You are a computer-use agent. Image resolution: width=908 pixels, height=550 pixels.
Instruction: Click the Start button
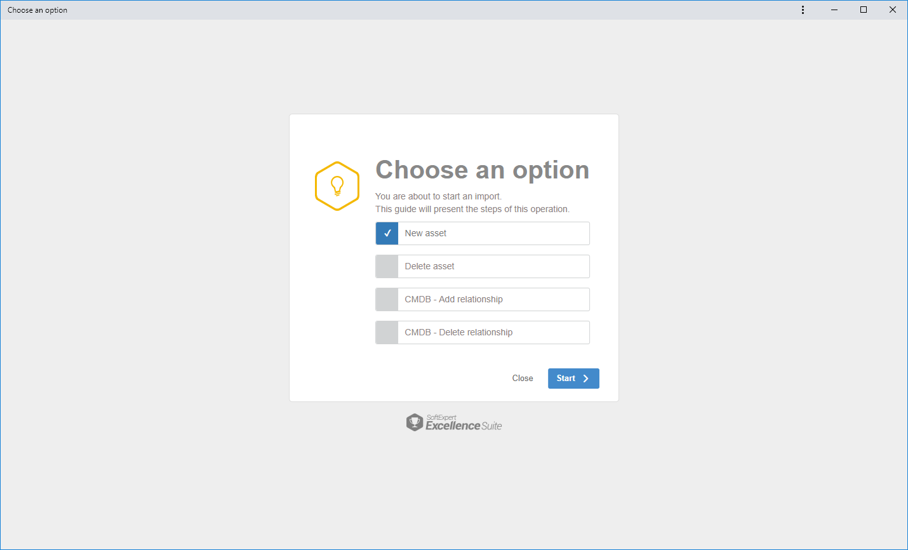point(573,379)
